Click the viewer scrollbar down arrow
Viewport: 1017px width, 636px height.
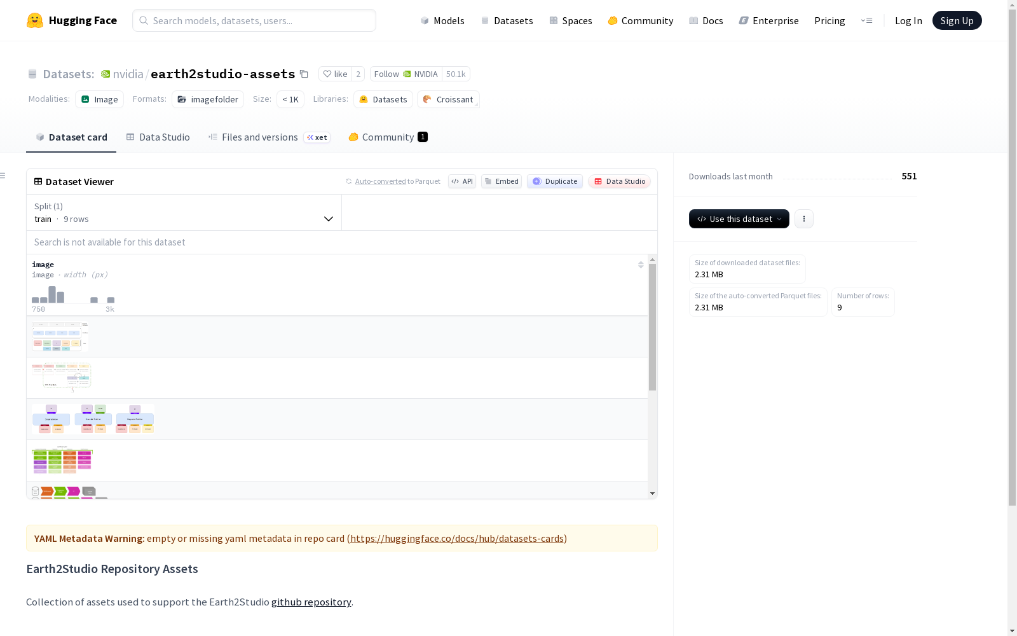(652, 494)
